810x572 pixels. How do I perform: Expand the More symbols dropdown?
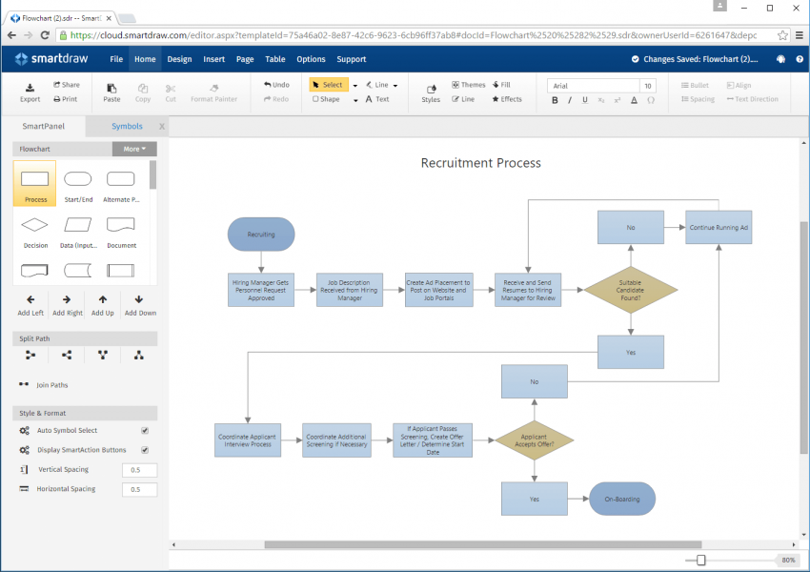(132, 149)
